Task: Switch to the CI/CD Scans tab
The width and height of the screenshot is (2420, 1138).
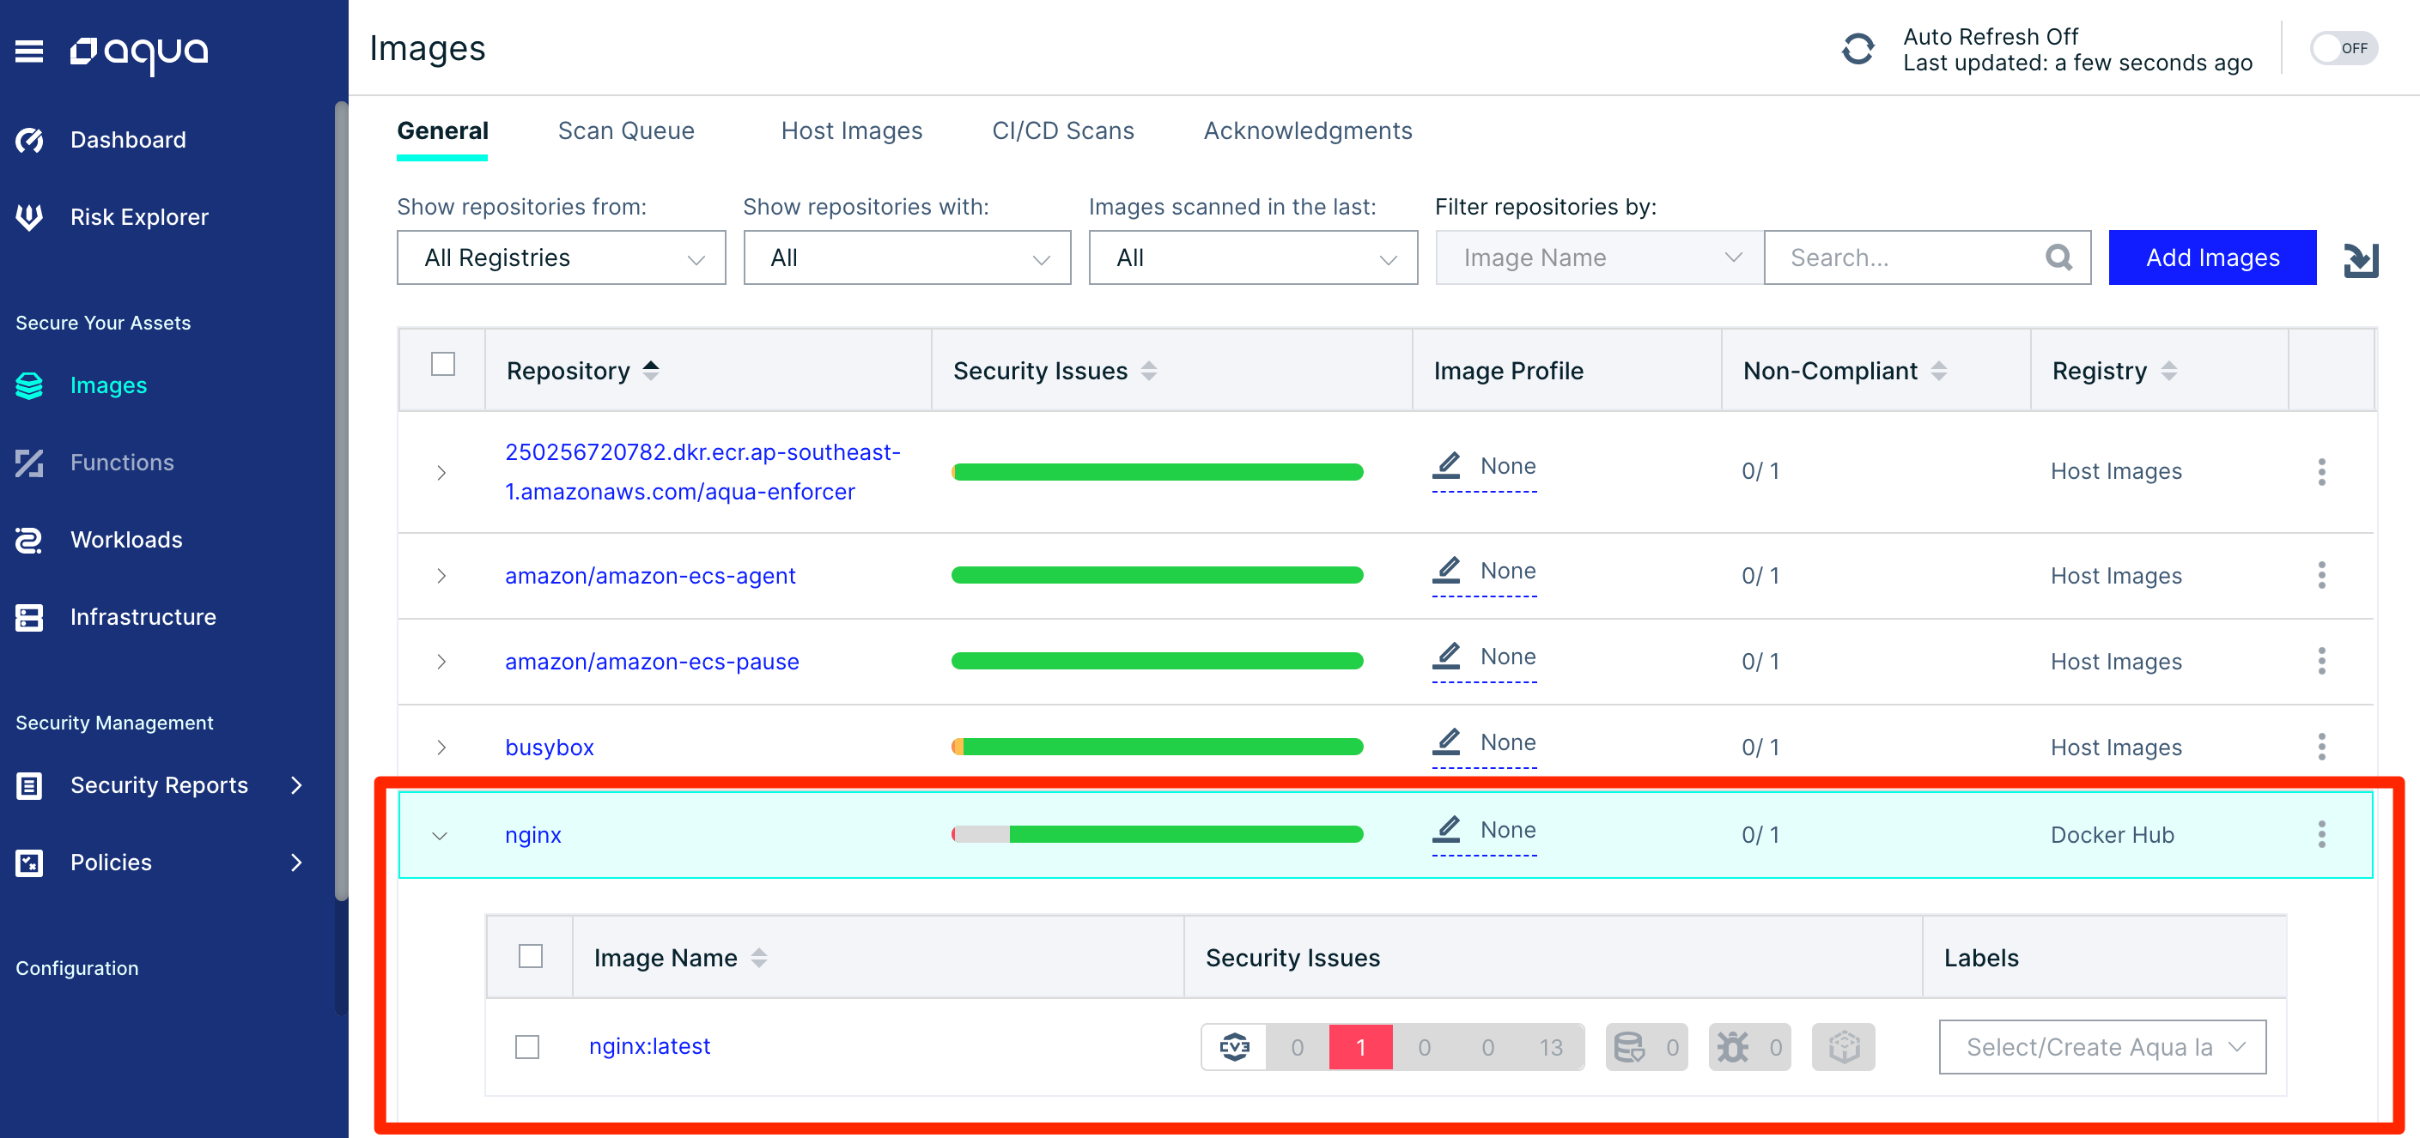Action: coord(1063,130)
